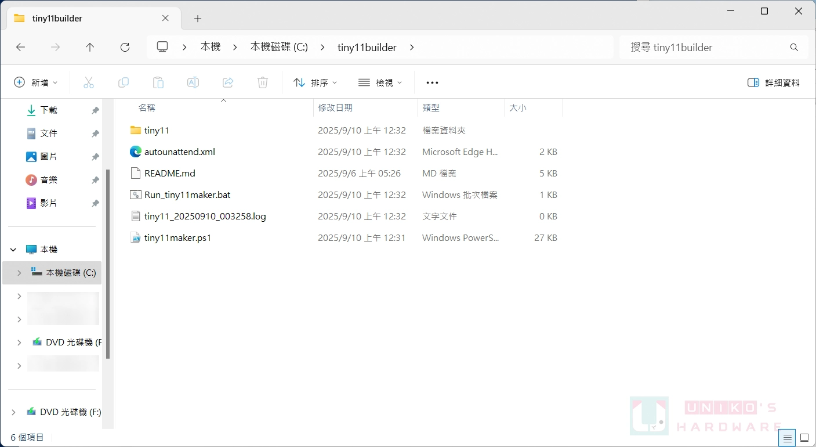Viewport: 816px width, 447px height.
Task: Go back using the back arrow
Action: click(21, 48)
